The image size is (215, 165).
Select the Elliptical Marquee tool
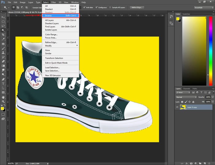(x=3, y=22)
